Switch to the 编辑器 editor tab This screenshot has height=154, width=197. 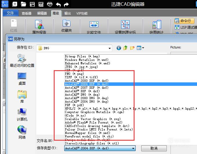coord(42,13)
